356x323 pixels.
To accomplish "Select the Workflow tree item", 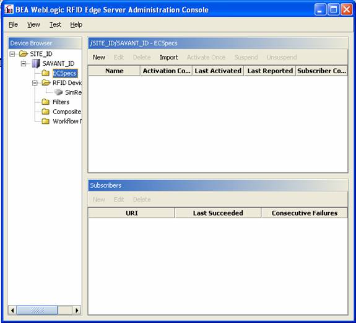I will pyautogui.click(x=67, y=122).
